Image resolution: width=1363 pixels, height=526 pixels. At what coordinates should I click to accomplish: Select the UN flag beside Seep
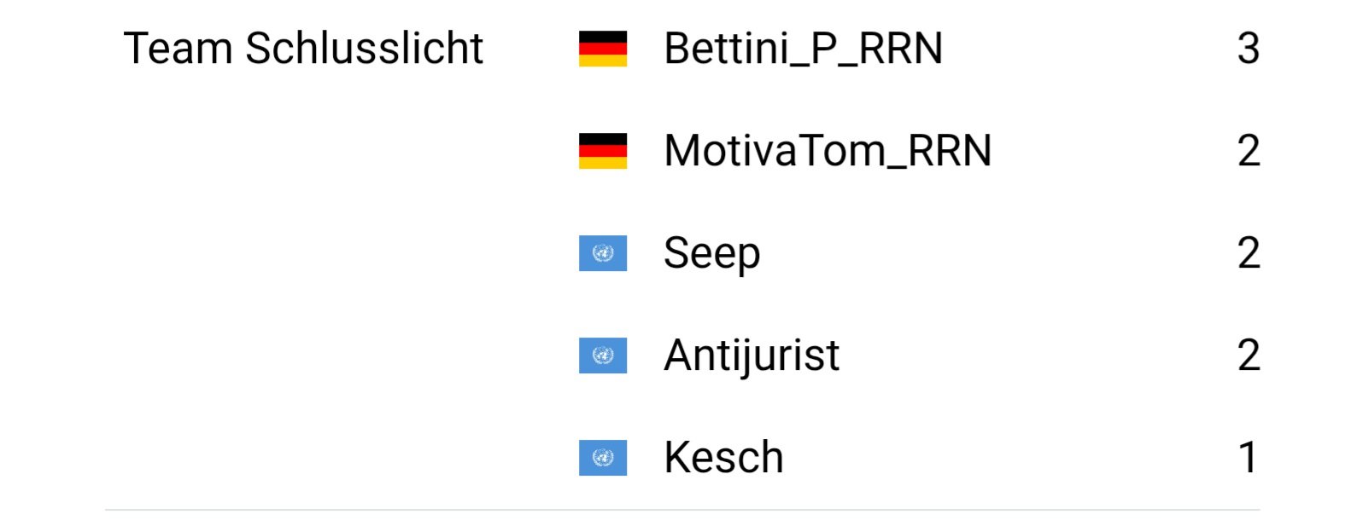602,253
